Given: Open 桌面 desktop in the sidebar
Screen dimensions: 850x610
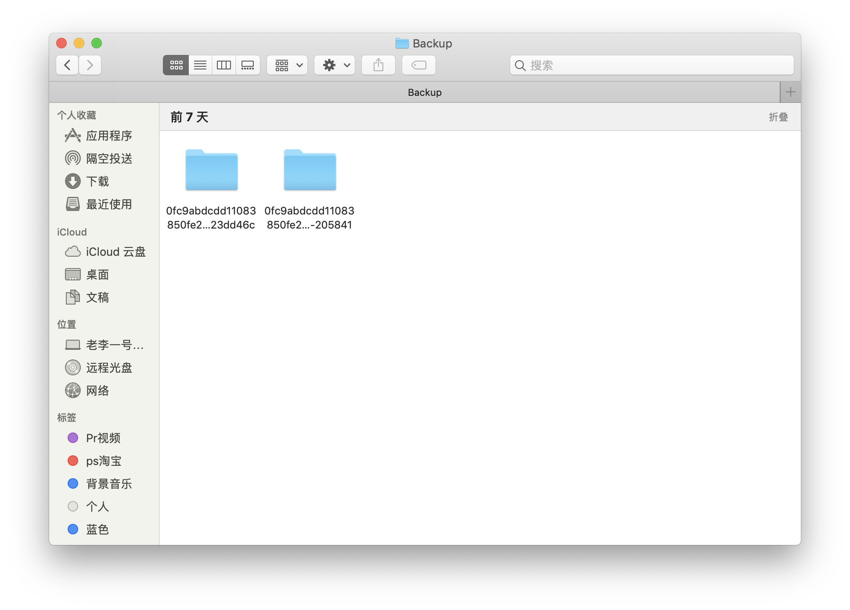Looking at the screenshot, I should point(104,275).
